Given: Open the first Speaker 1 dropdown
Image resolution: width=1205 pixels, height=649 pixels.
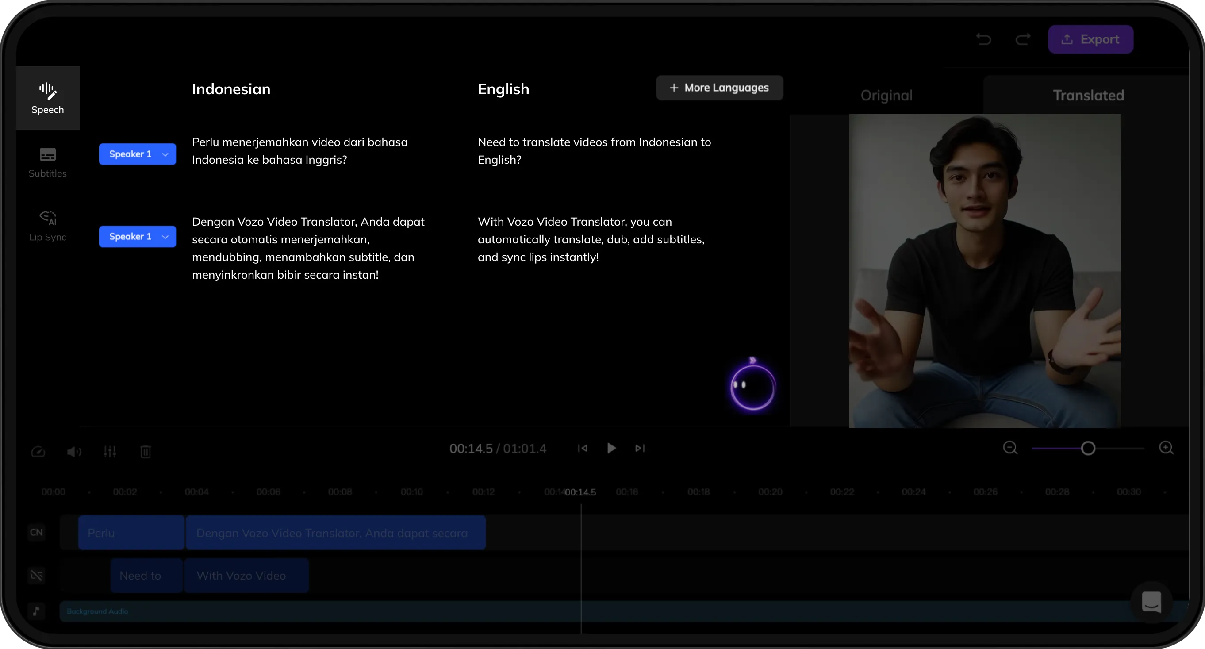Looking at the screenshot, I should 138,154.
